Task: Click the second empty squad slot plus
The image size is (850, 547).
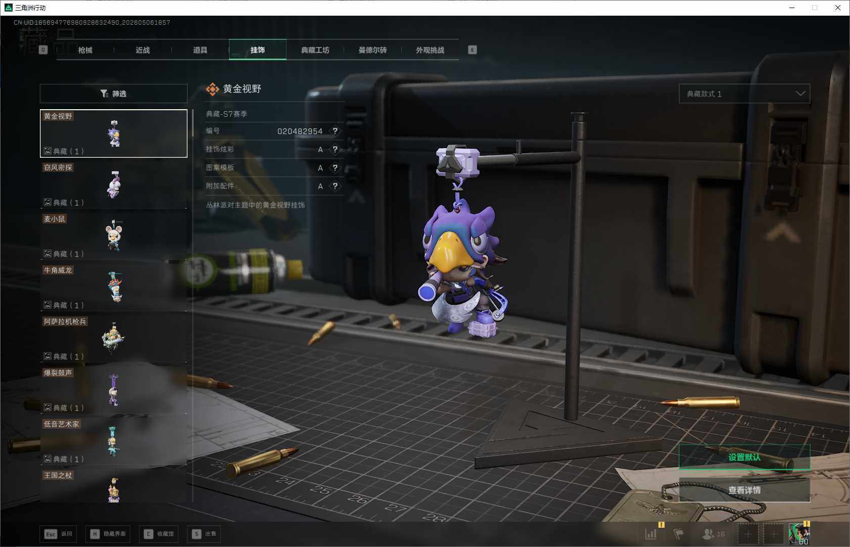Action: pyautogui.click(x=774, y=534)
